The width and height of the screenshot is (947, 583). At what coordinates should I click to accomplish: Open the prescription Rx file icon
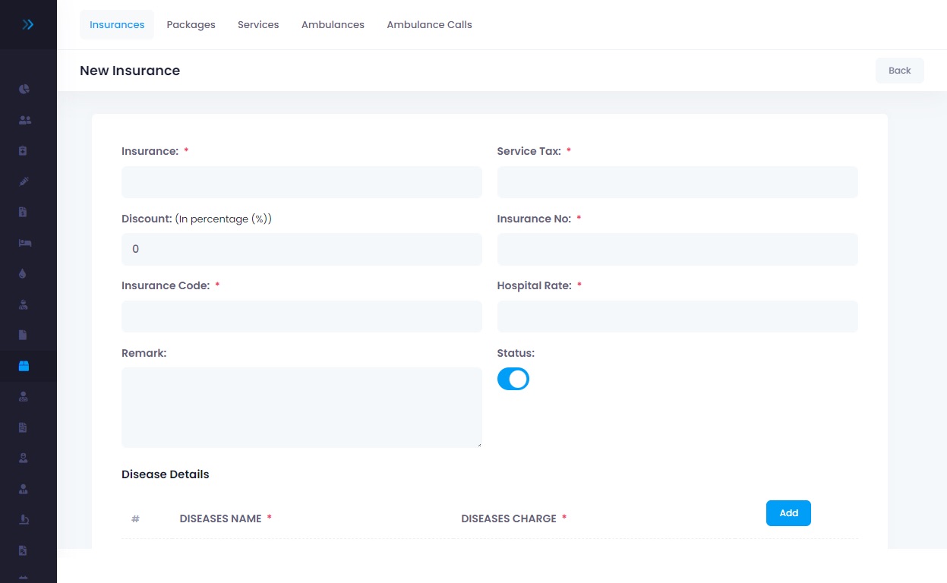click(24, 550)
